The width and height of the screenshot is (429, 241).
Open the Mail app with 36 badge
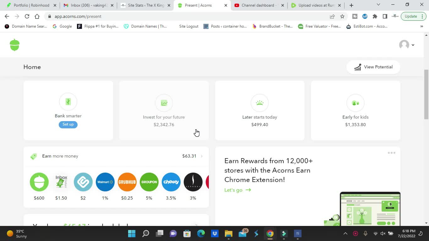pos(243,233)
